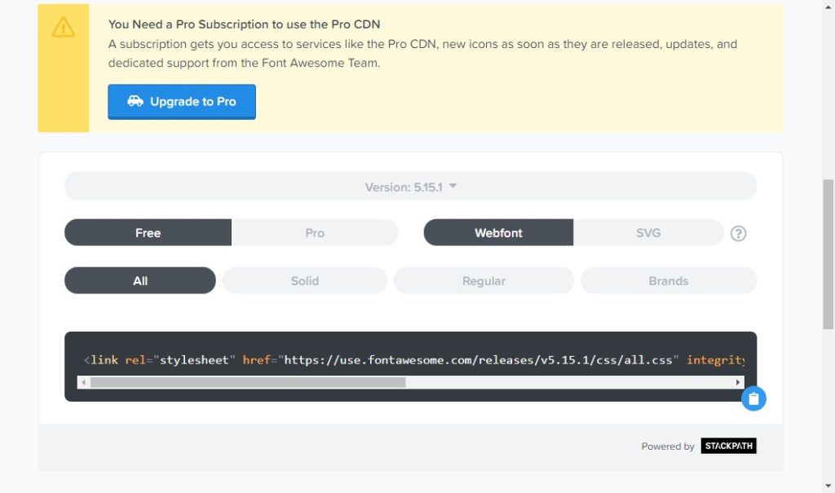835x493 pixels.
Task: Copy code with the clipboard icon
Action: tap(753, 398)
